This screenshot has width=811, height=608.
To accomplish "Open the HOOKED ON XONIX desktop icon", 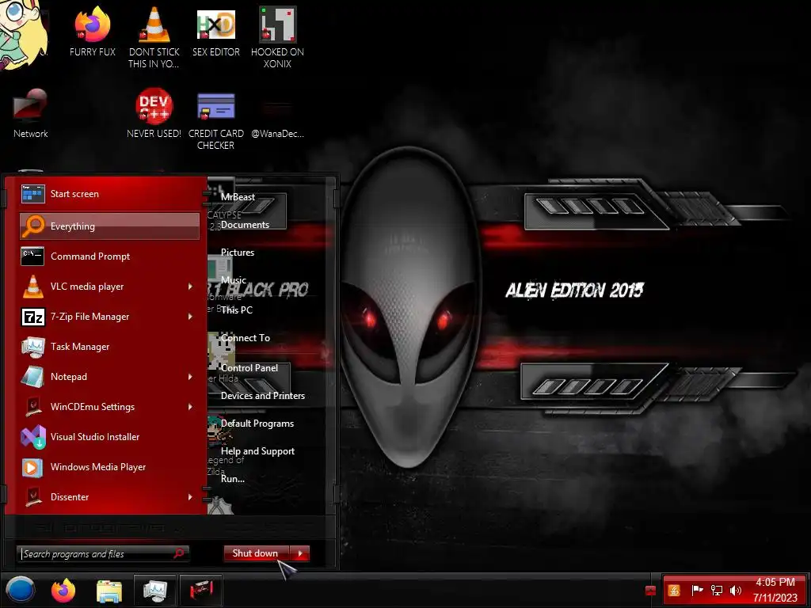I will pyautogui.click(x=277, y=37).
